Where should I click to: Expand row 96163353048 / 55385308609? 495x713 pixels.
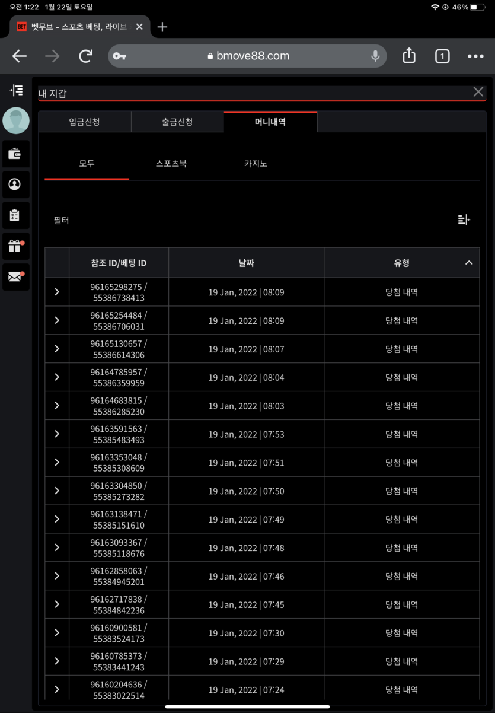click(57, 462)
